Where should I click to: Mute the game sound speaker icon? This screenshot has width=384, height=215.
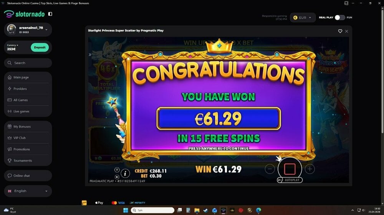[117, 177]
